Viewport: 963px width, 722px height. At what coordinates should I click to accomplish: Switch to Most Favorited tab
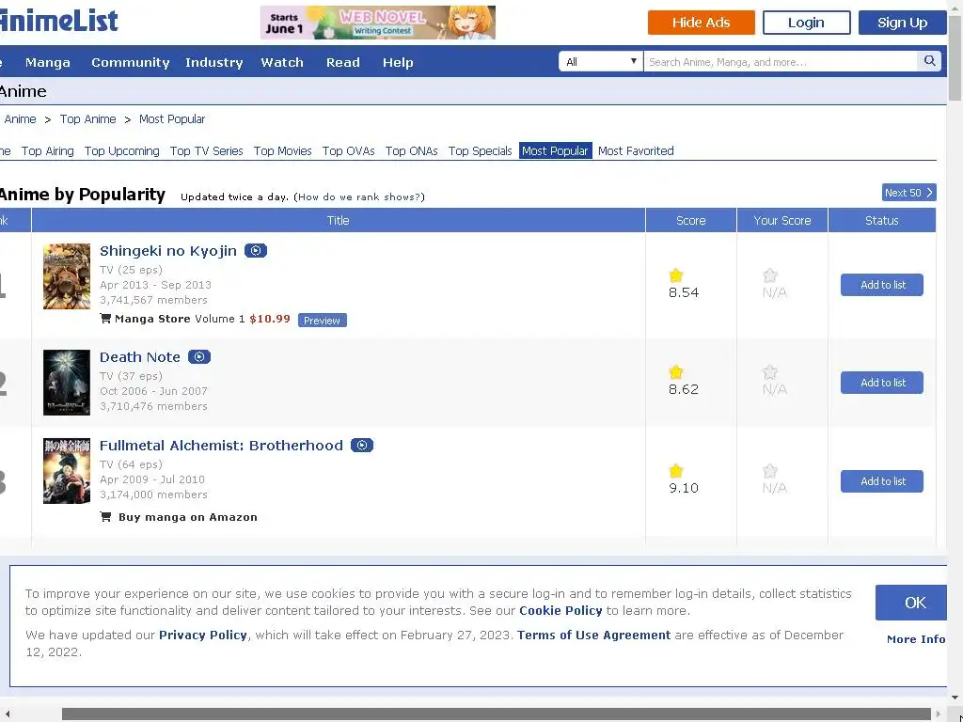pyautogui.click(x=636, y=151)
